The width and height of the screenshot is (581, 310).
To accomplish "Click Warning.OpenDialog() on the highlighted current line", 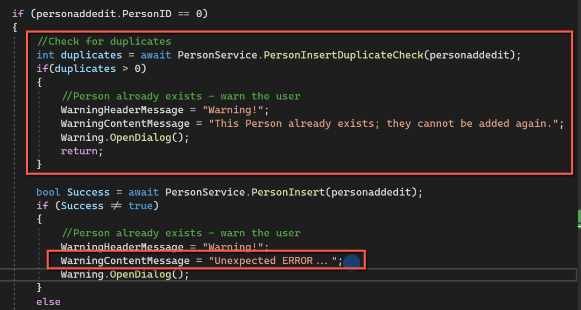I will 125,274.
